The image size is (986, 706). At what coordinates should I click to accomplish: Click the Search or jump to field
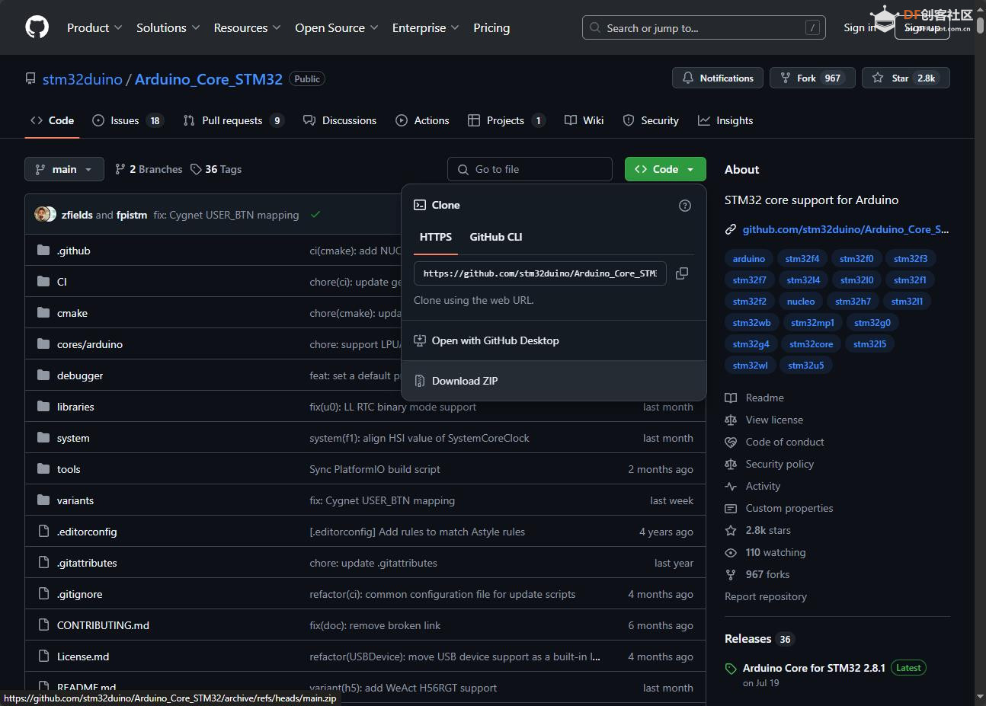point(704,27)
